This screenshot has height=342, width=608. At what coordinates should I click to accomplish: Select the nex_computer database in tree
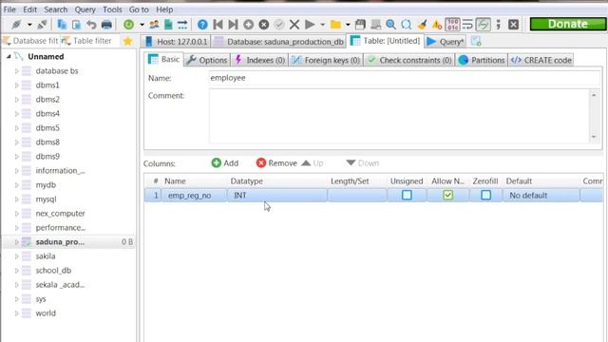point(60,214)
